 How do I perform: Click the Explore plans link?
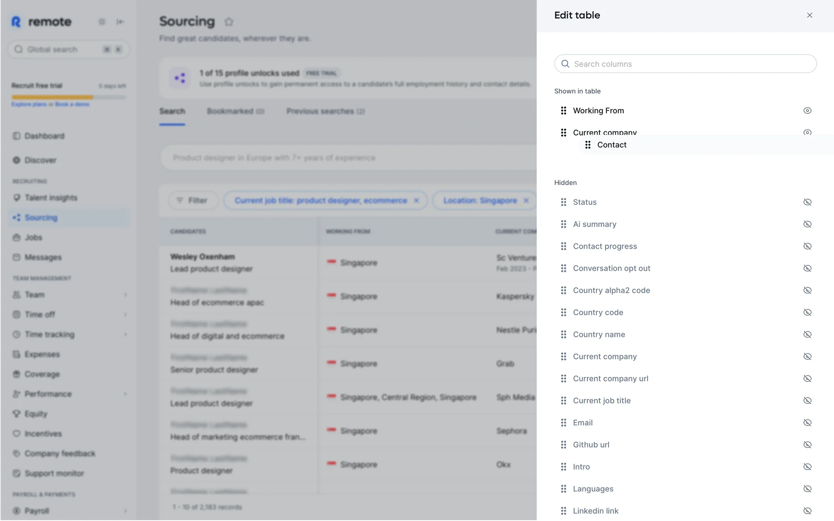tap(29, 104)
